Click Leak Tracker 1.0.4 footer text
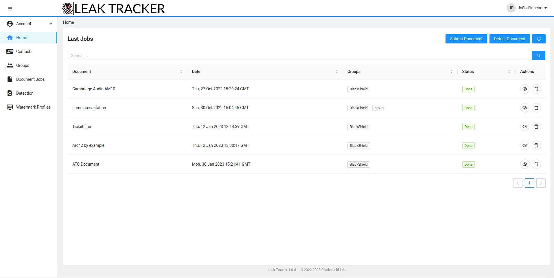 (282, 270)
